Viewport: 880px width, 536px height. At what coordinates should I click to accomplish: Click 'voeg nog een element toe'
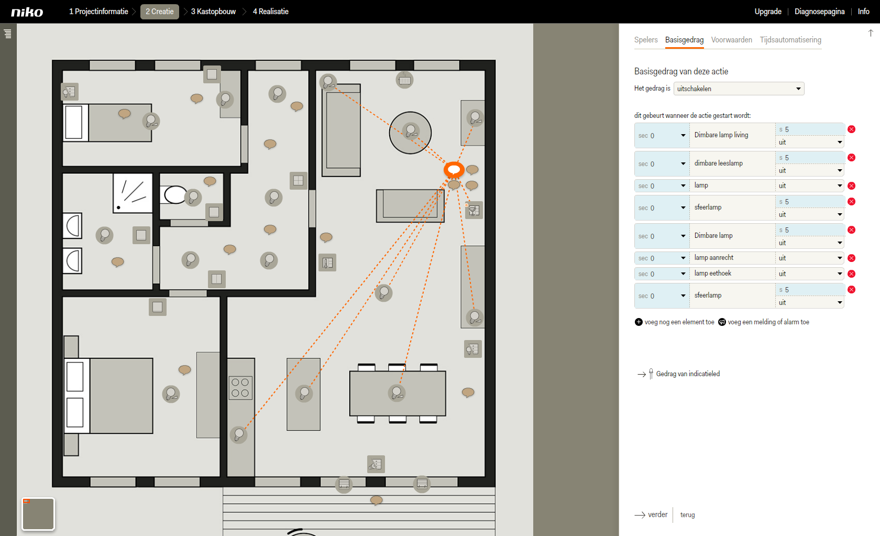tap(679, 322)
